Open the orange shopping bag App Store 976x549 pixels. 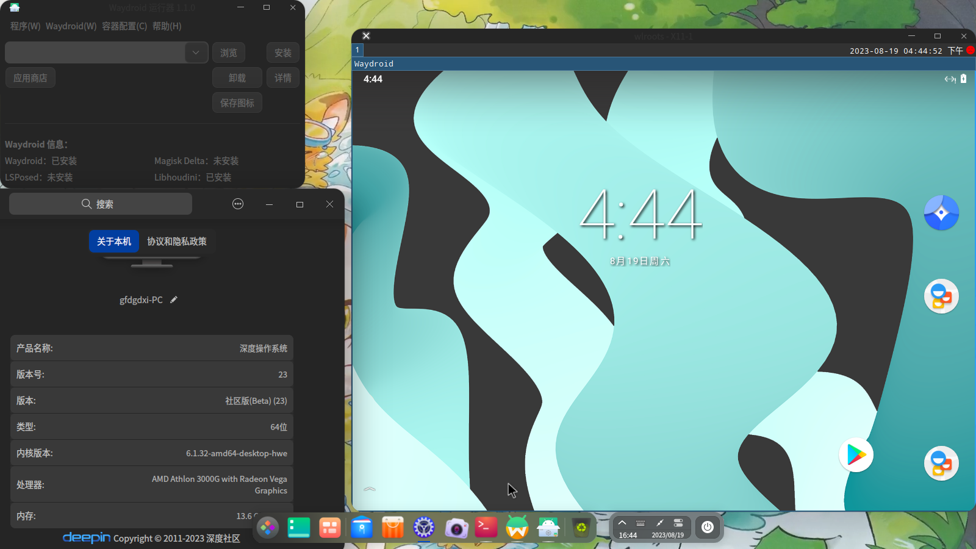click(x=393, y=527)
